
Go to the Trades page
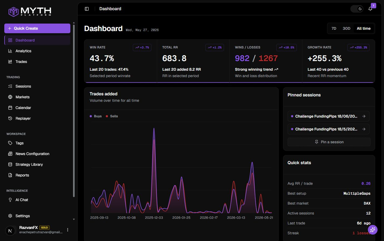37,62
